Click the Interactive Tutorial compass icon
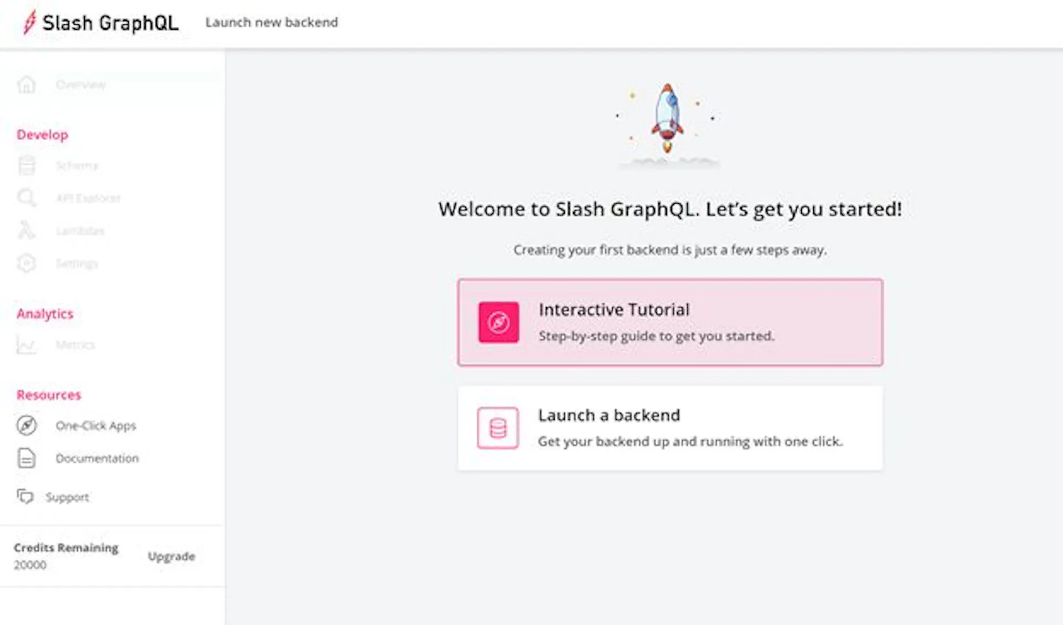Screen dimensions: 1063x625 (499, 322)
